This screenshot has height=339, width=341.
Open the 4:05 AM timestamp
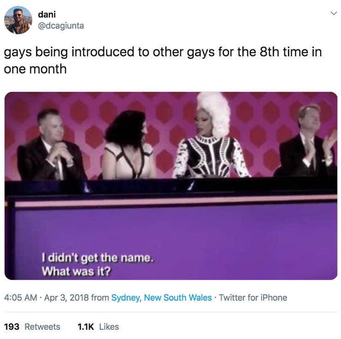point(21,297)
